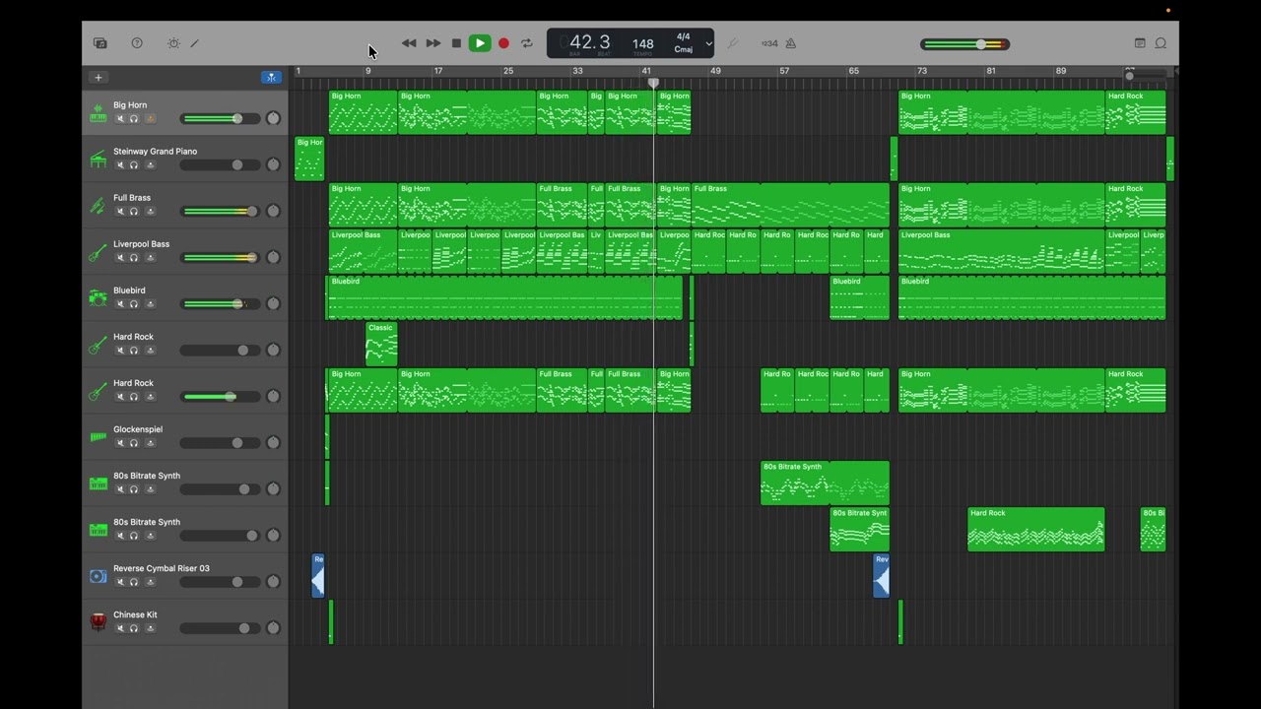Select the Chinese Kit drum icon

(98, 621)
